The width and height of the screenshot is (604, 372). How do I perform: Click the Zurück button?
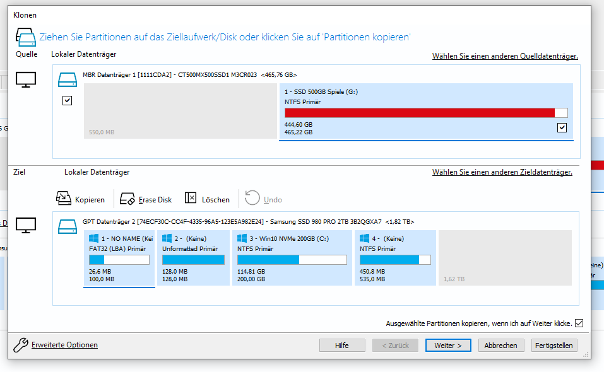click(395, 346)
